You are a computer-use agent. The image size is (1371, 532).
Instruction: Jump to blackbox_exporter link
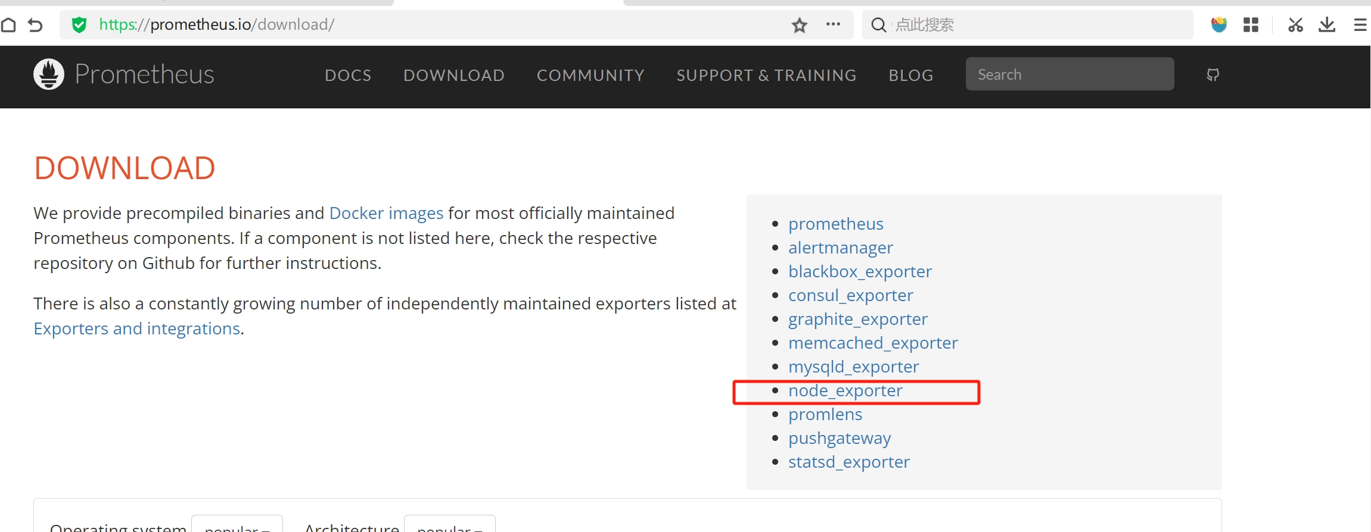click(860, 271)
